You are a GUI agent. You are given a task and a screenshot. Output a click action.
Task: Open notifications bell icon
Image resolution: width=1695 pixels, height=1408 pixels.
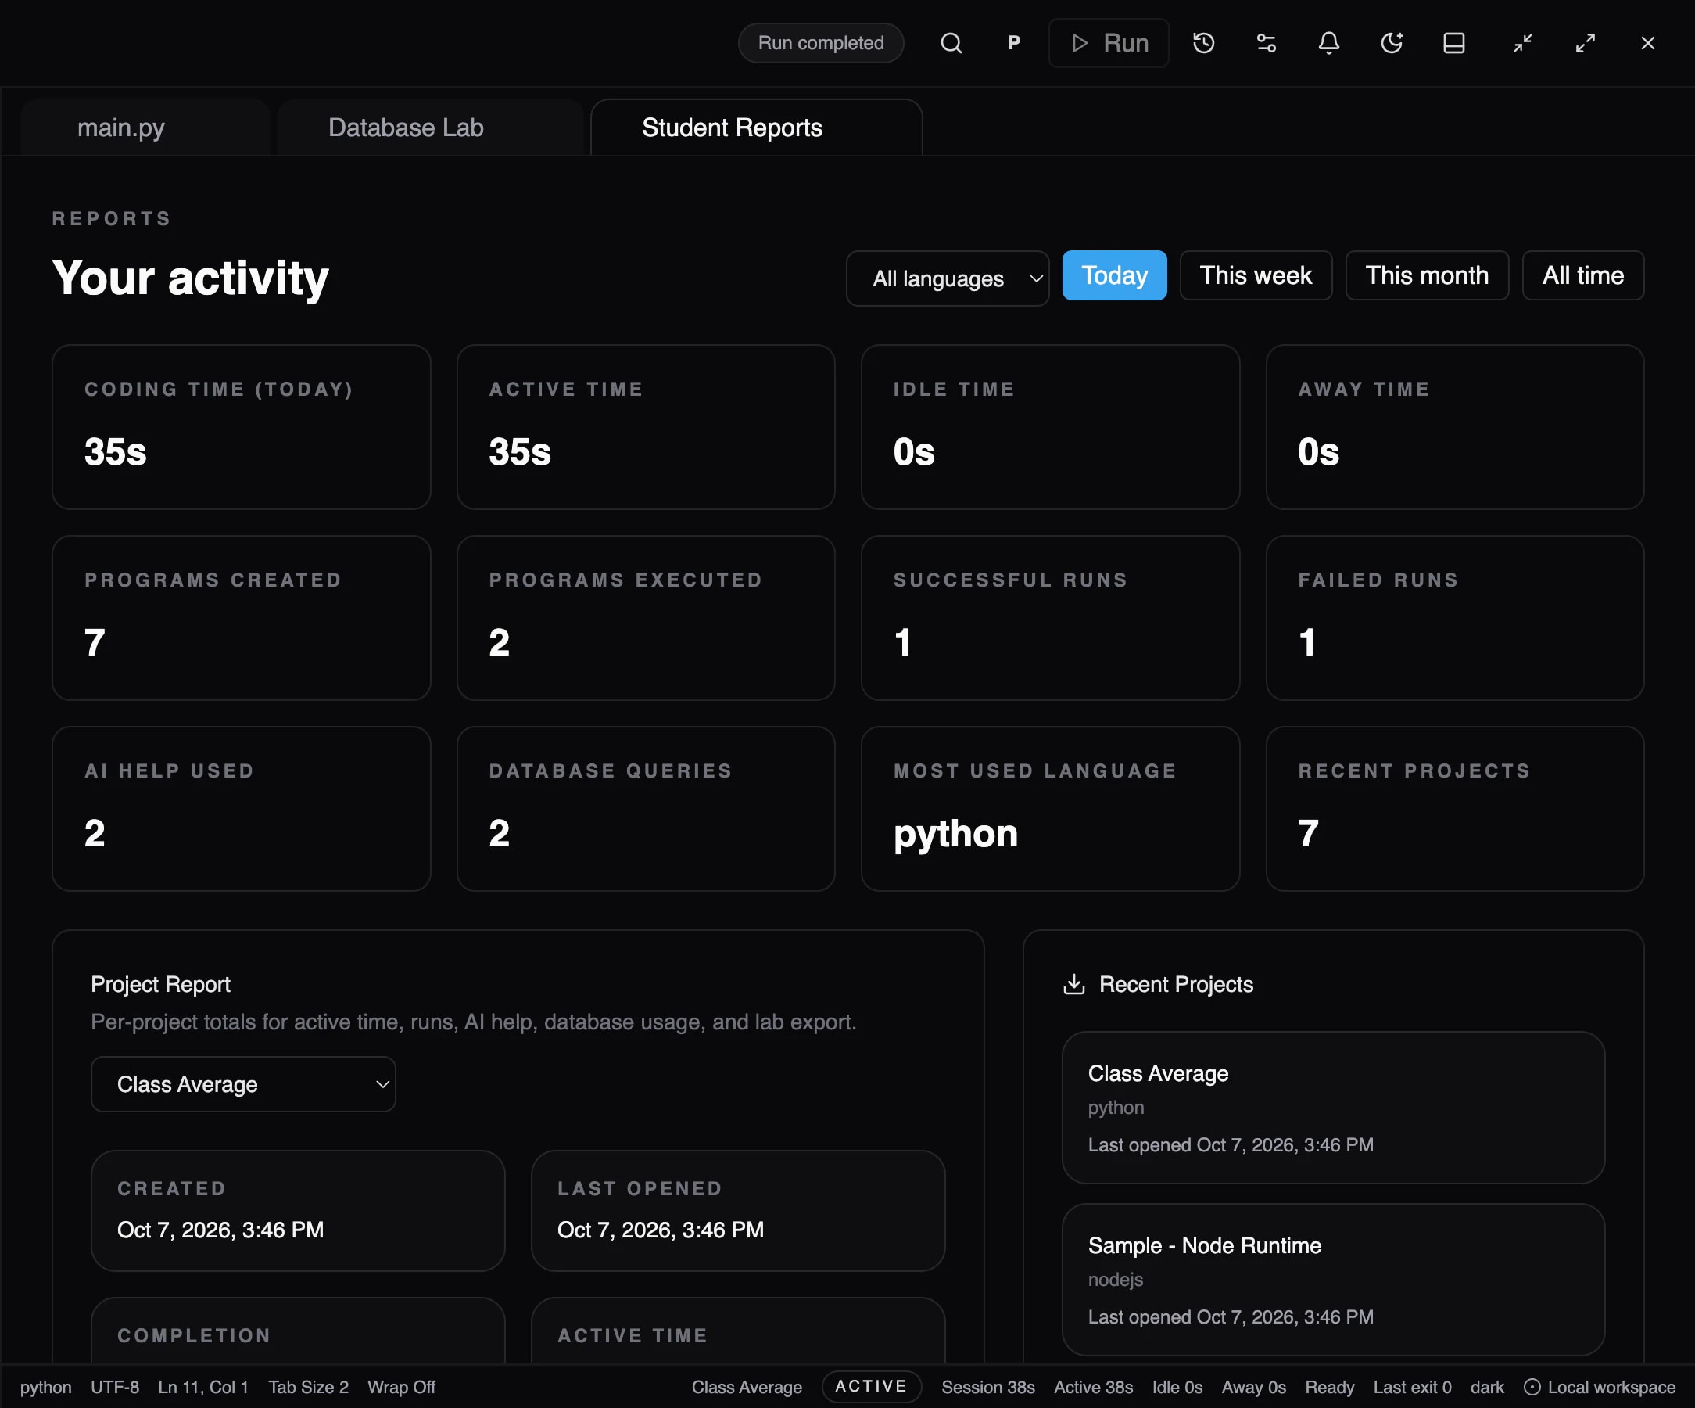click(x=1328, y=43)
